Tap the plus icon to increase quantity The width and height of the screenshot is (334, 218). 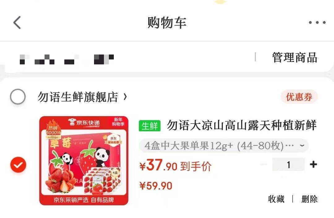pos(313,164)
